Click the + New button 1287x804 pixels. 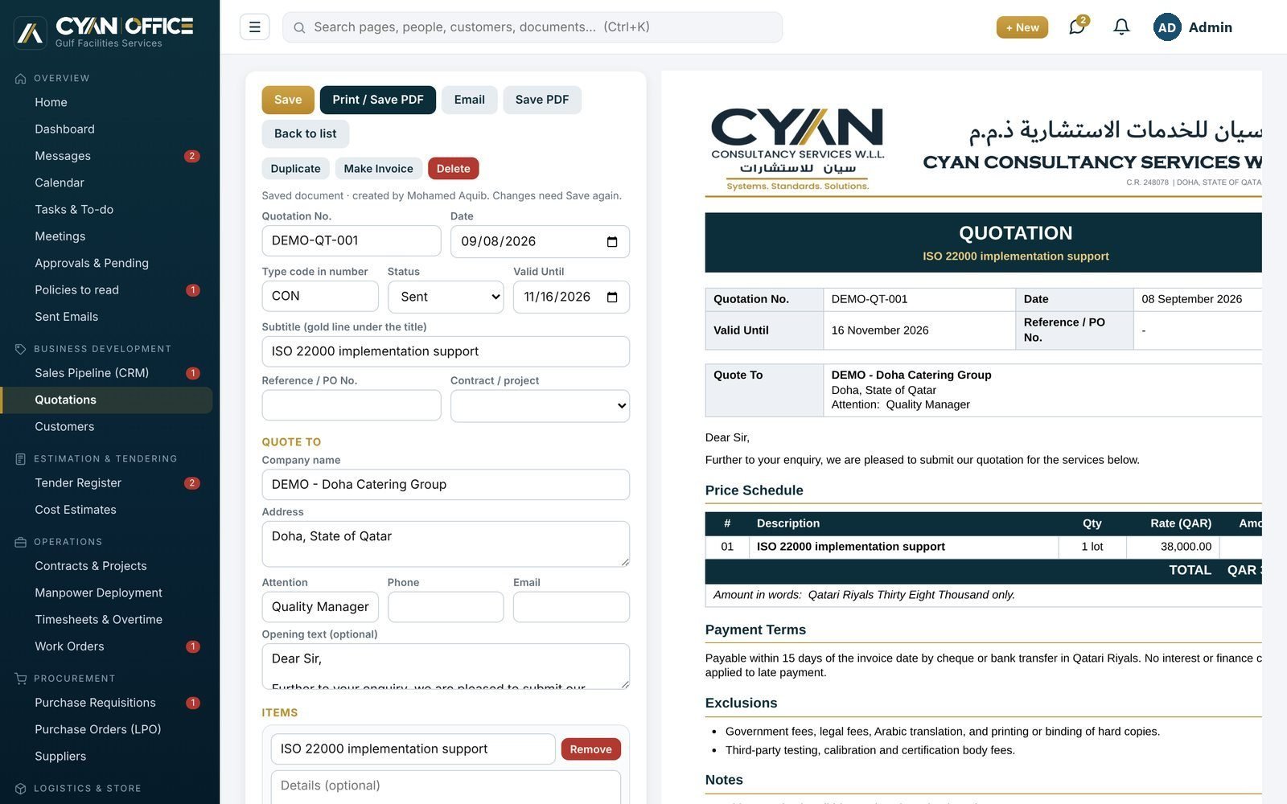[x=1022, y=27]
